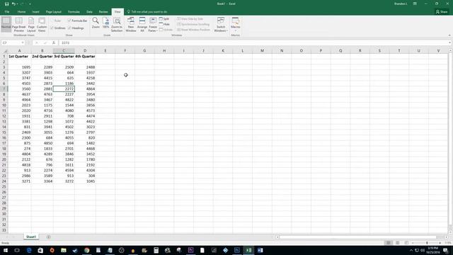Viewport: 453px width, 255px height.
Task: Save the workbook from quick access toolbar
Action: 6,4
